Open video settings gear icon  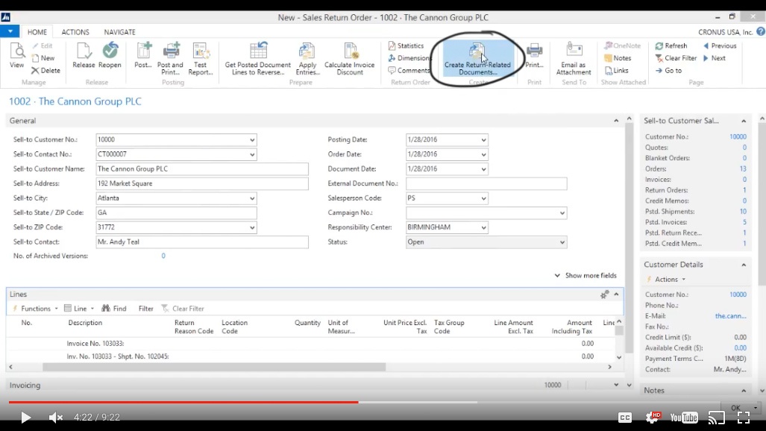[652, 418]
